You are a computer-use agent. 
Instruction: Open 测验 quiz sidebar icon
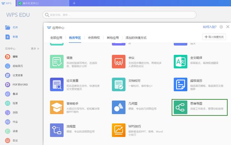click(8, 113)
